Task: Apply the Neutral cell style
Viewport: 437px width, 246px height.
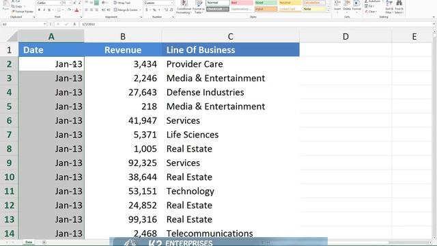Action: tap(290, 3)
